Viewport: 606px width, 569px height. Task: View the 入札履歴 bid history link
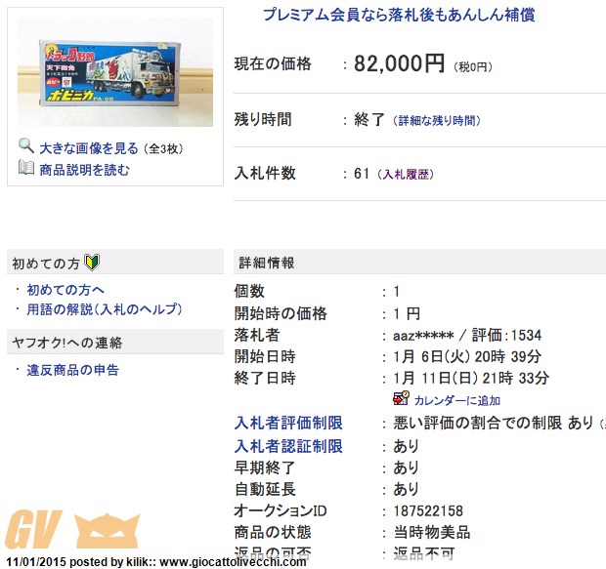(x=406, y=175)
